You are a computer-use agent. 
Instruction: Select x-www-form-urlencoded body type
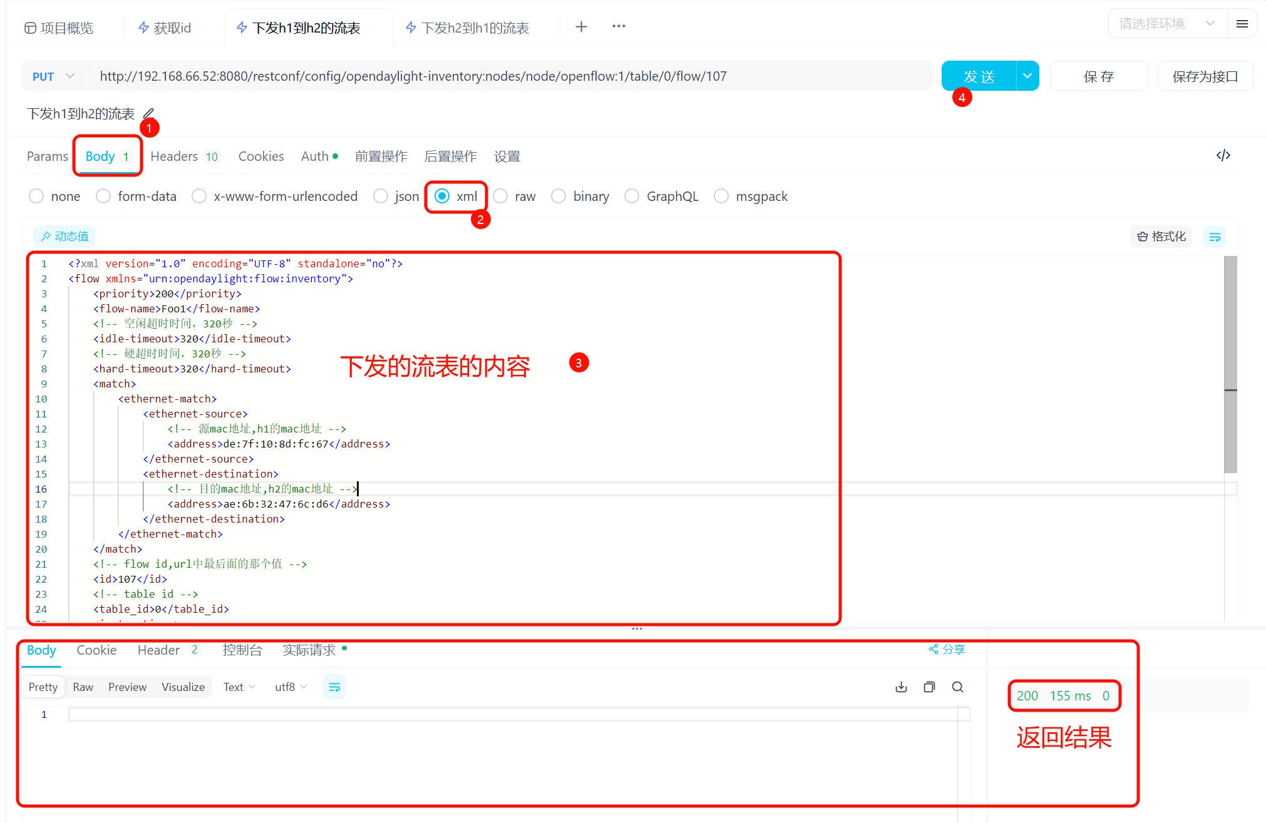tap(274, 197)
